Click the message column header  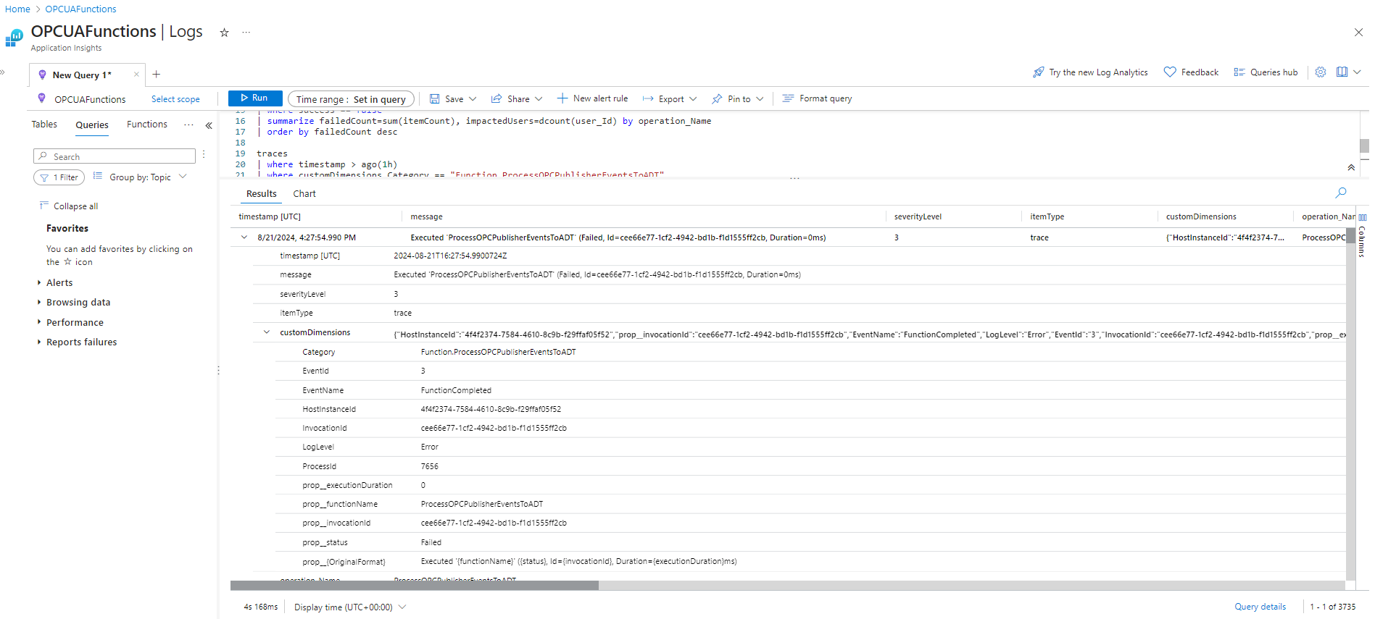[426, 216]
